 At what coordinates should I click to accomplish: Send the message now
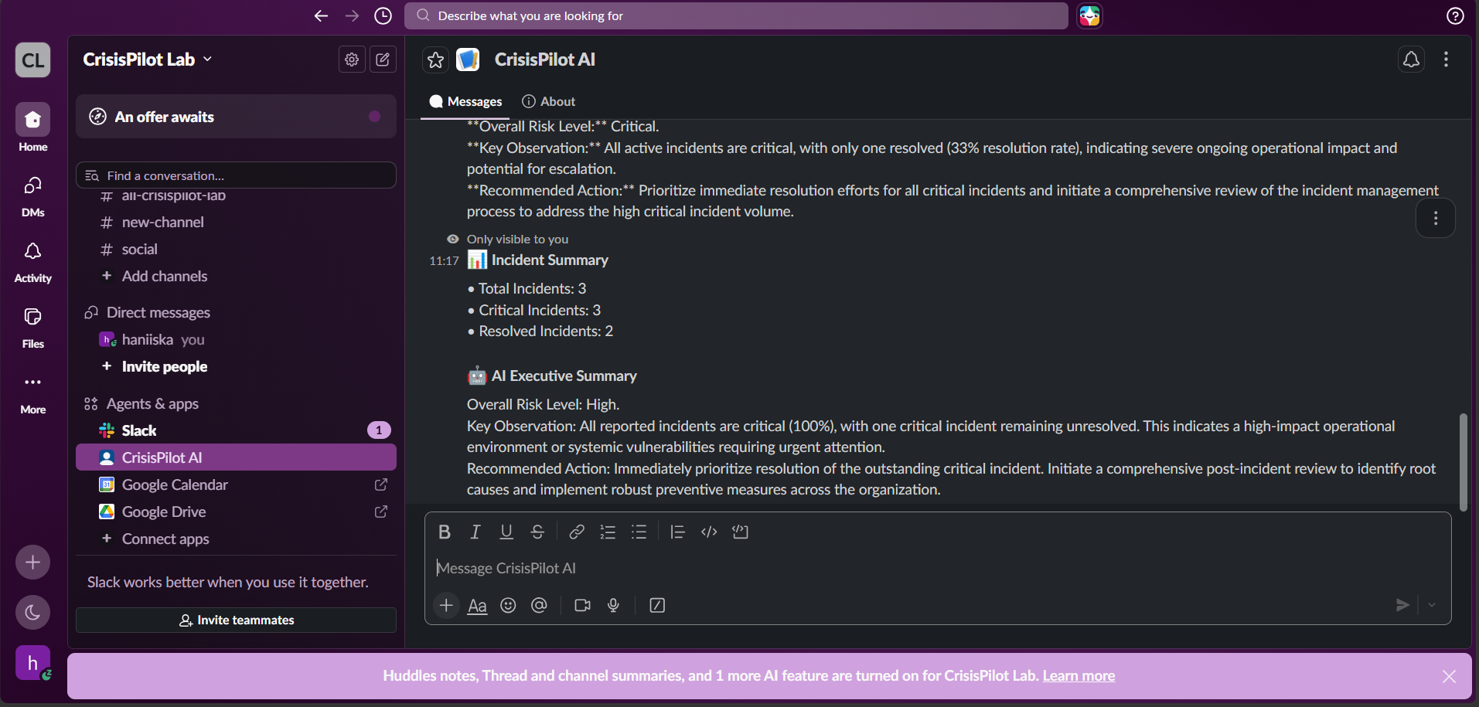(x=1402, y=605)
